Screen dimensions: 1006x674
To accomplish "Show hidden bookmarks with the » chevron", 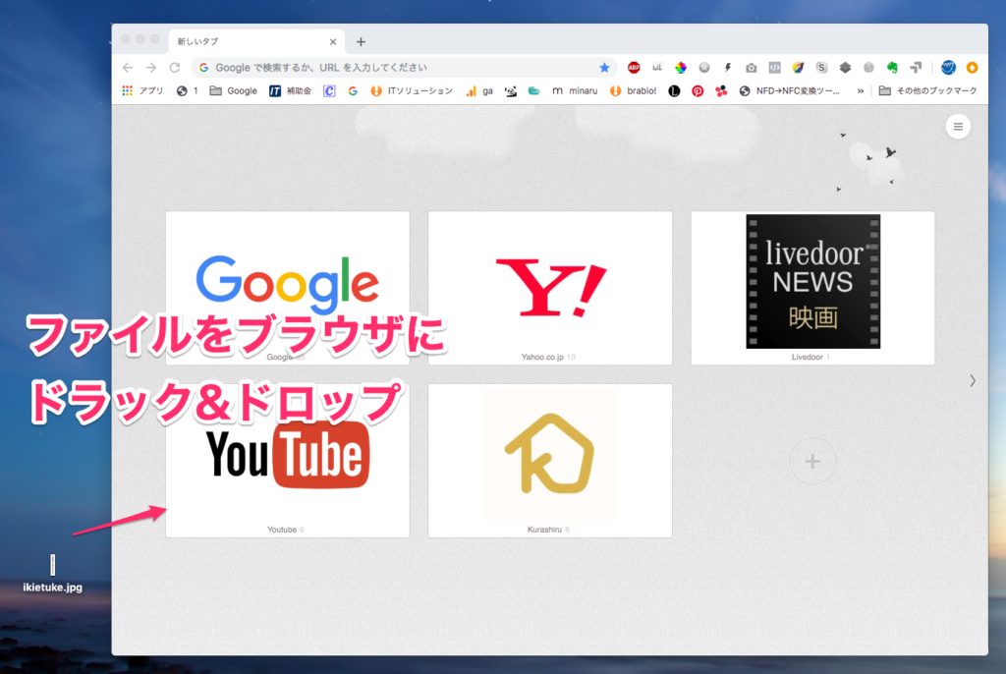I will pos(860,90).
